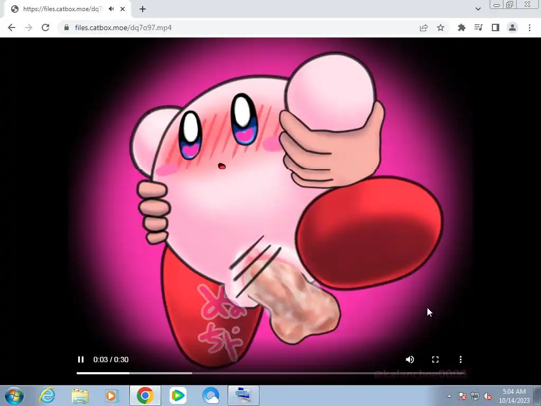Close the files.catbox.moe tab

click(123, 9)
